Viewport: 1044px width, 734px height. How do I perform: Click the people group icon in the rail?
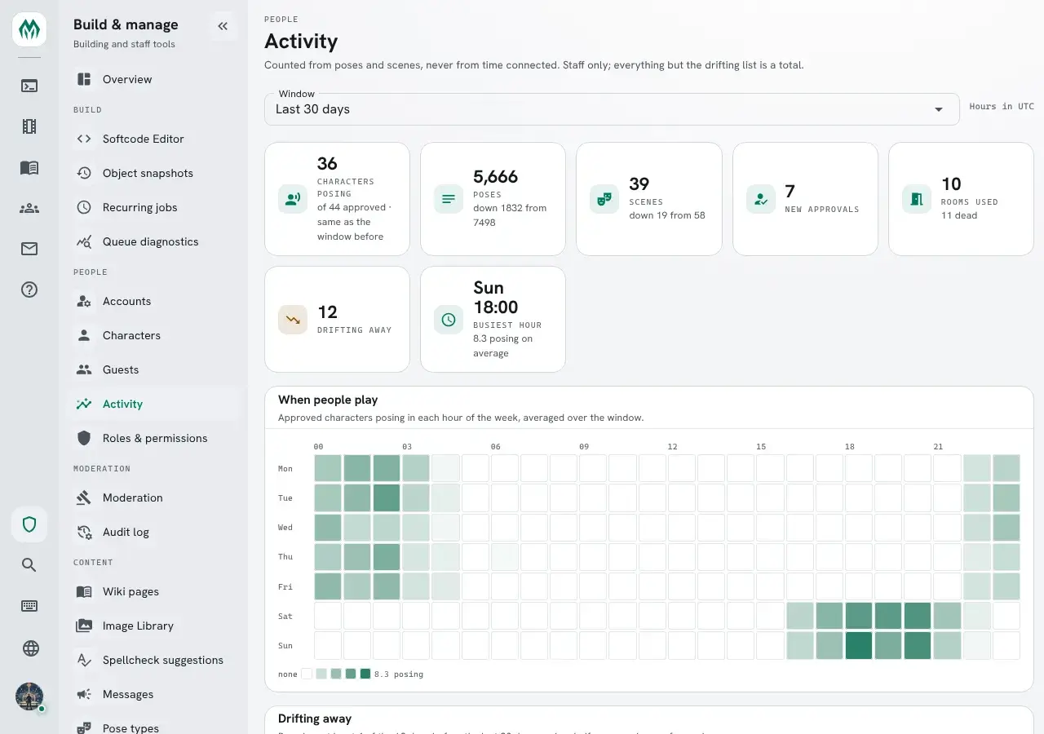pos(29,208)
